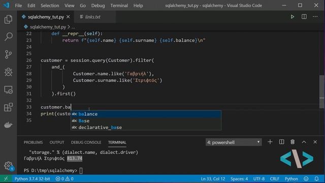Change file encoding UTF-8
The height and width of the screenshot is (183, 325).
259,178
